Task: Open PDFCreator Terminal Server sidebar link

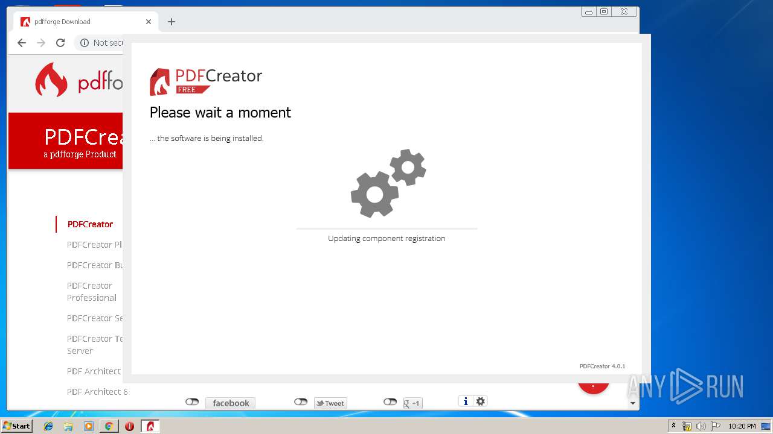Action: pos(95,345)
